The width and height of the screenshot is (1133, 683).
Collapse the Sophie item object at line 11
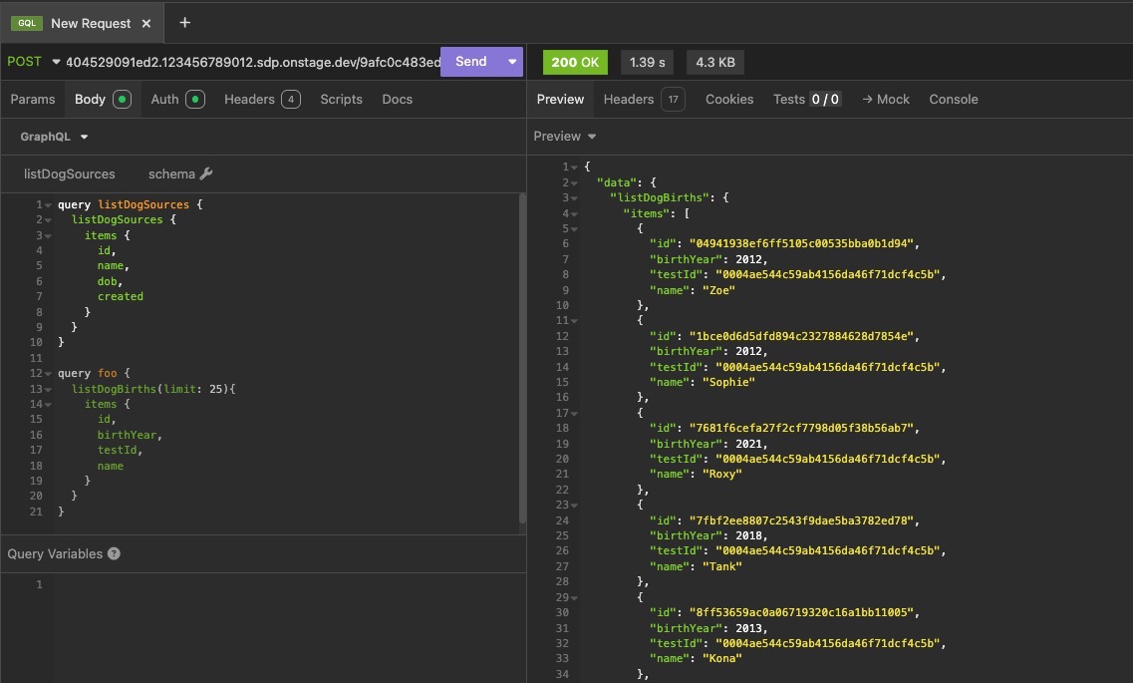574,321
